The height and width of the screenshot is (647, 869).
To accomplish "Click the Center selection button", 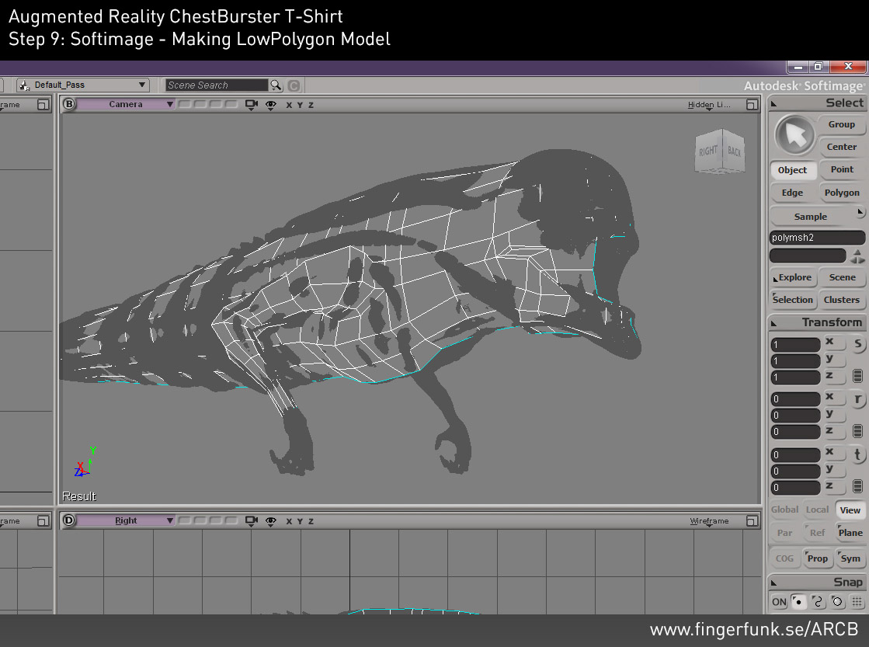I will coord(841,147).
